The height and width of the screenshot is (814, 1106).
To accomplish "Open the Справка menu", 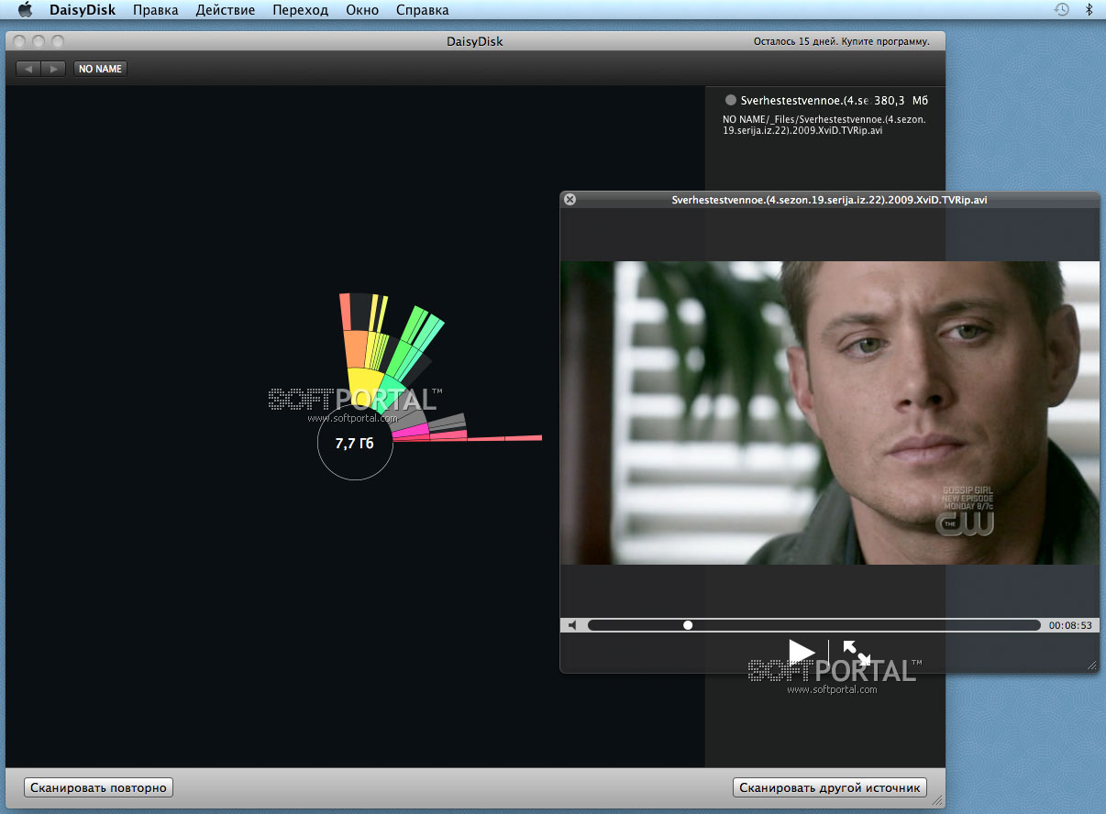I will (x=423, y=10).
